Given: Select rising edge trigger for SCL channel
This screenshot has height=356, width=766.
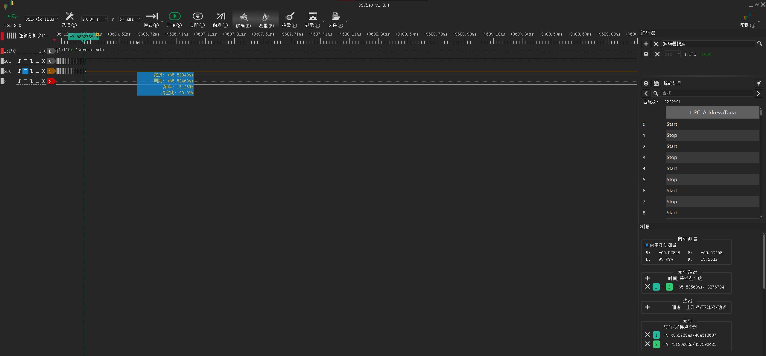Looking at the screenshot, I should tap(19, 61).
